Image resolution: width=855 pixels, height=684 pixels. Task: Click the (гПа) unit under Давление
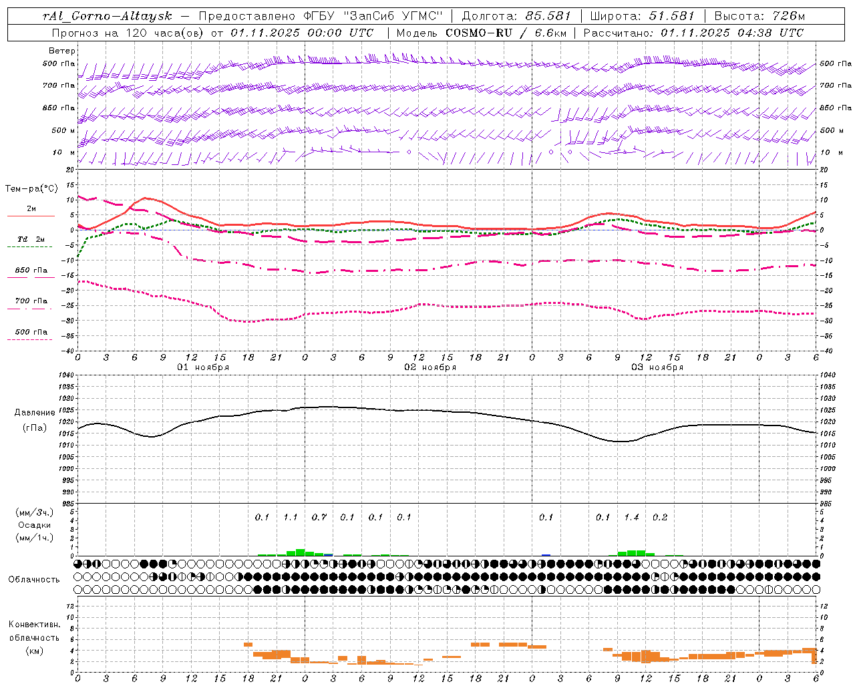(35, 428)
